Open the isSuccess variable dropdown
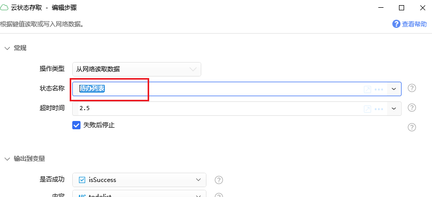The image size is (432, 197). click(x=139, y=180)
